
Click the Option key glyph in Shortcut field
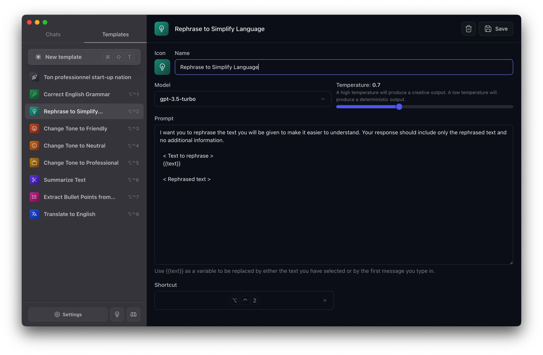pyautogui.click(x=235, y=300)
